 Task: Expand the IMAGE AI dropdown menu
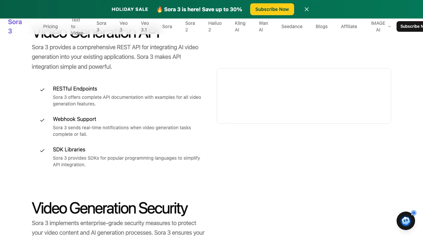coord(380,26)
